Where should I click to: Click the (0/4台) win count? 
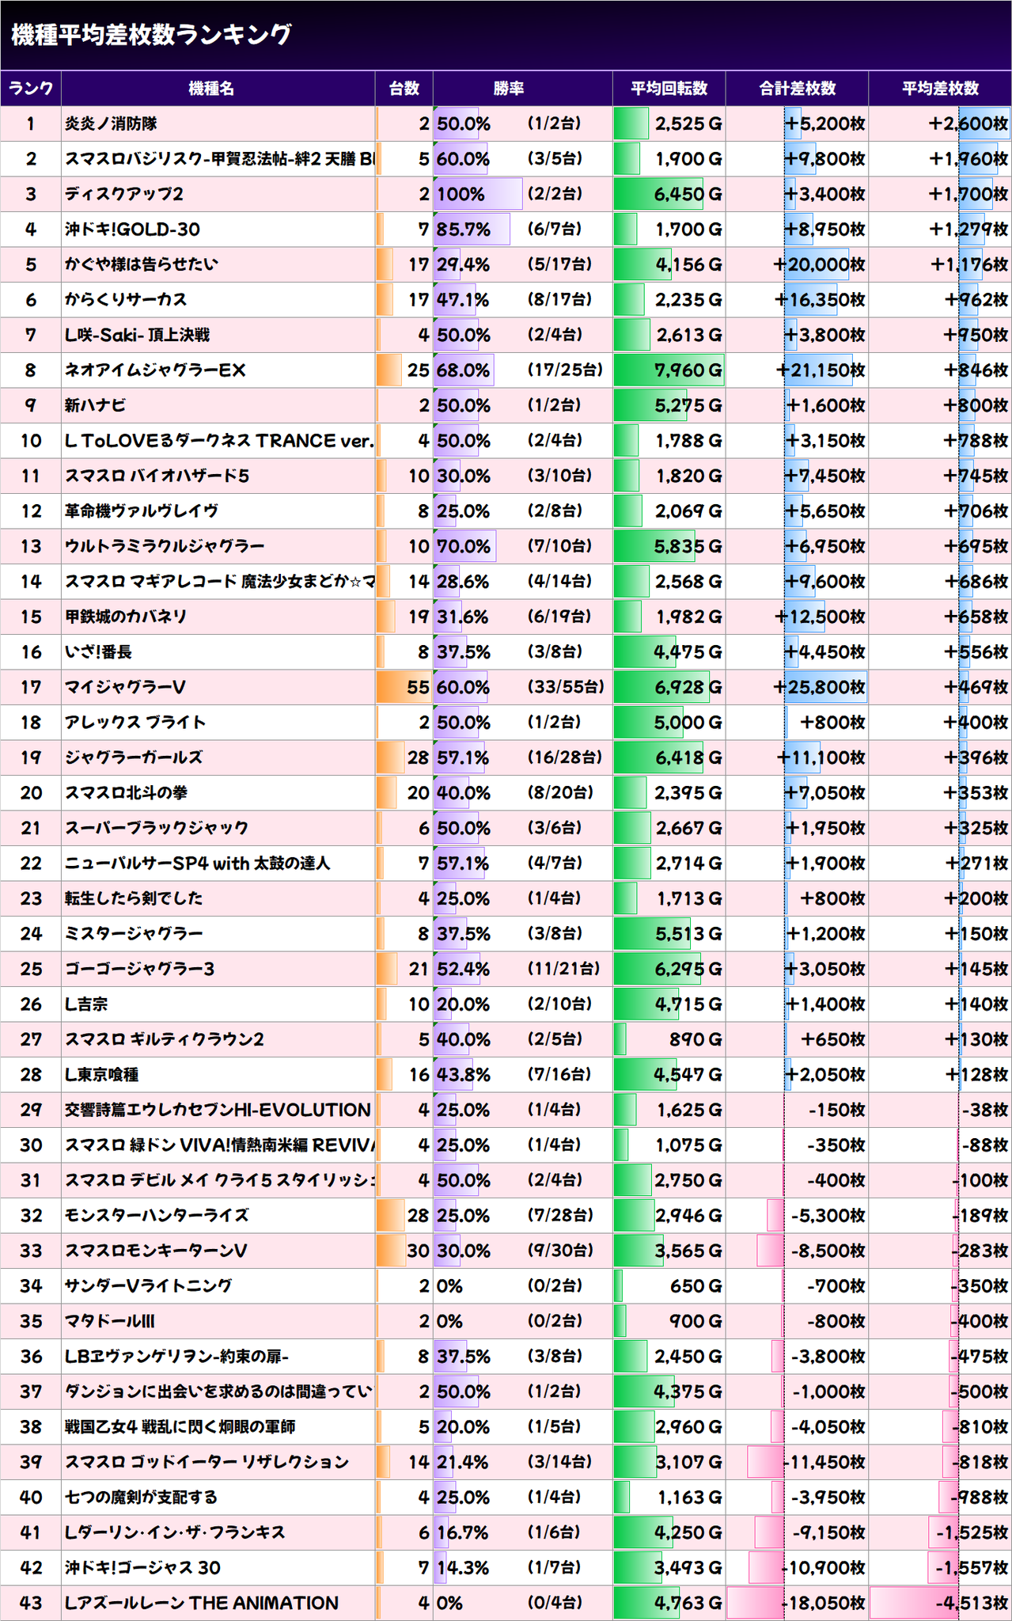click(x=555, y=1604)
